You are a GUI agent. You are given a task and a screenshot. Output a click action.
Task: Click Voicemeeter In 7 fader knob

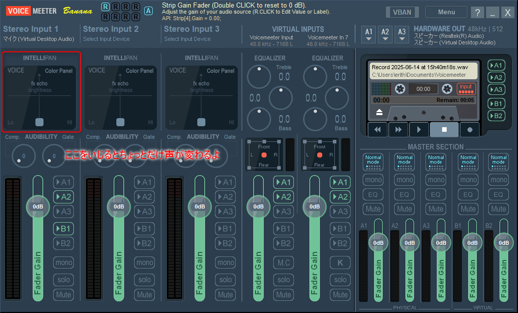pyautogui.click(x=315, y=206)
